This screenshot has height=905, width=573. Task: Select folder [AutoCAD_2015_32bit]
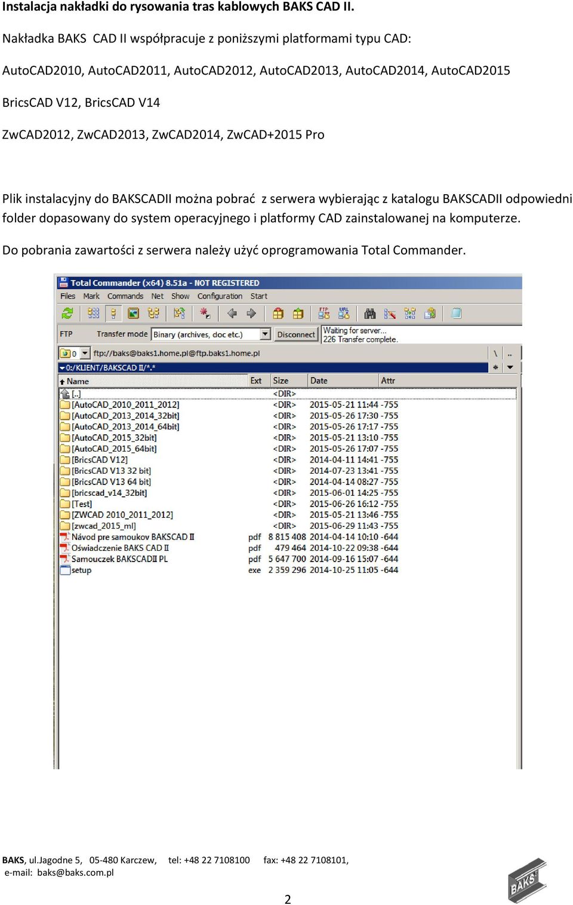click(x=114, y=438)
